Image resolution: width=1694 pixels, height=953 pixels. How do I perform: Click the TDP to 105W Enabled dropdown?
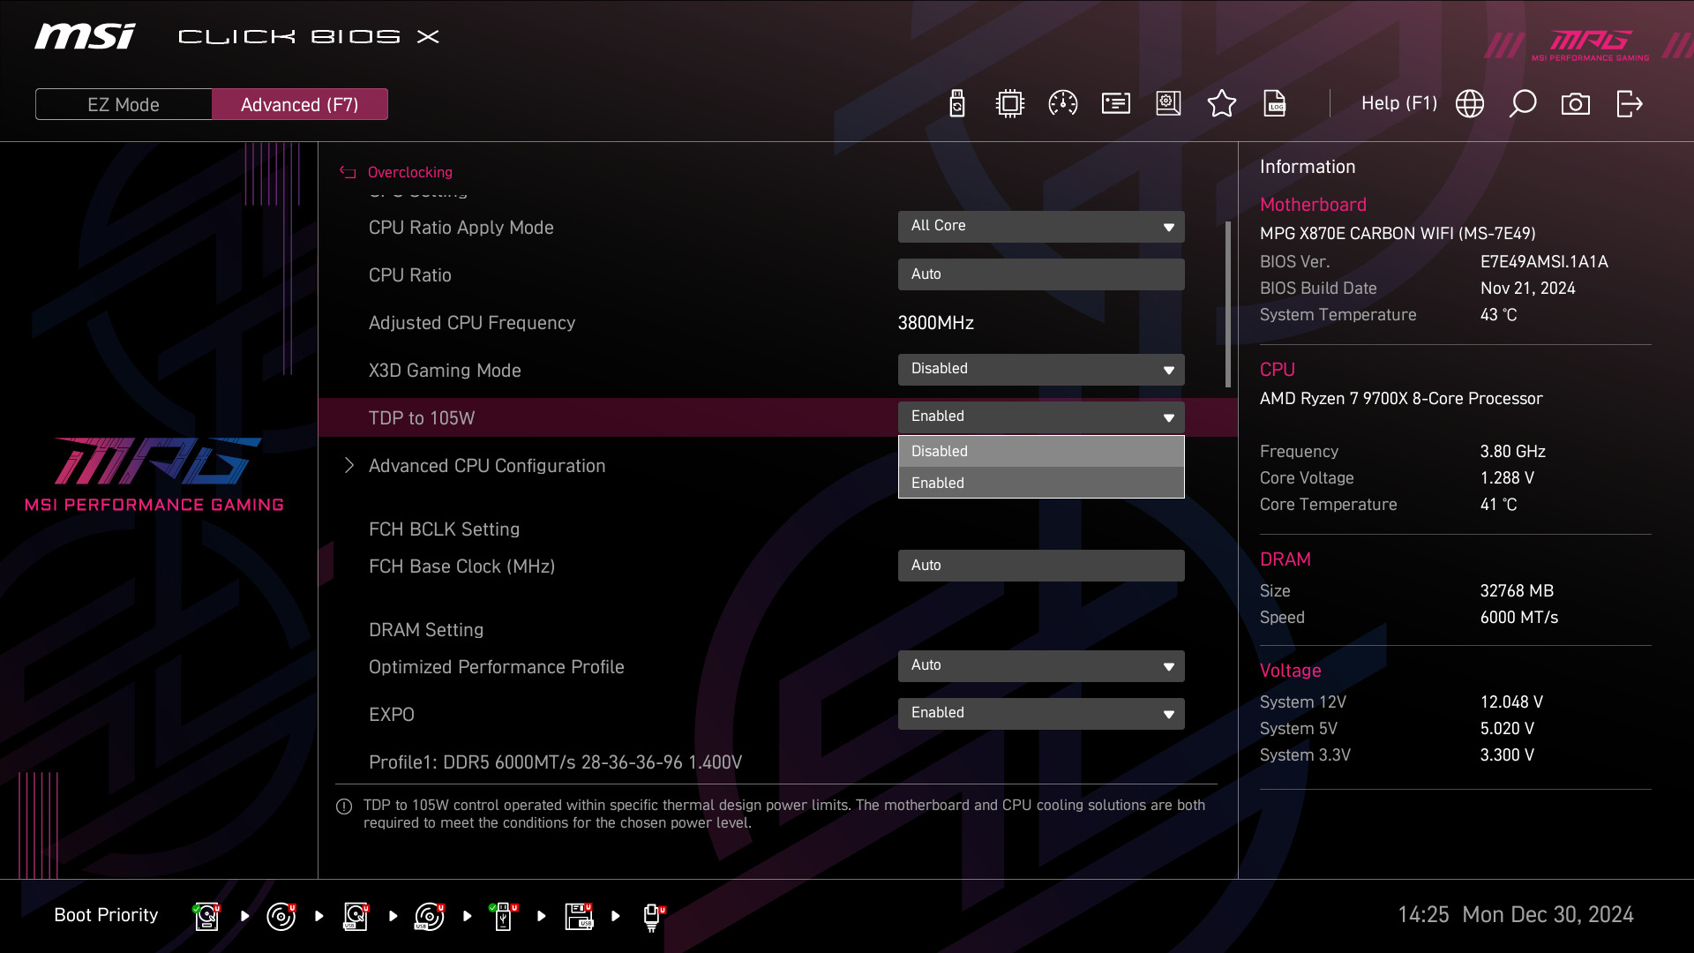1041,417
